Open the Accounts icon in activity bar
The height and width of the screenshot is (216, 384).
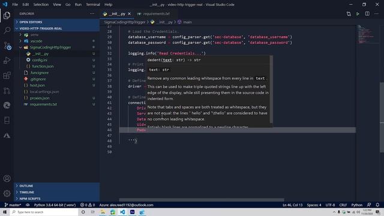click(7, 179)
